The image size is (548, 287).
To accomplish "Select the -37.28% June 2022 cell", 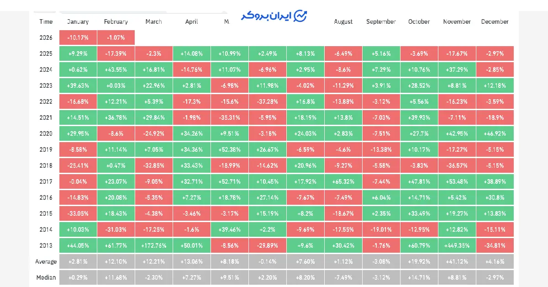I will 267,101.
